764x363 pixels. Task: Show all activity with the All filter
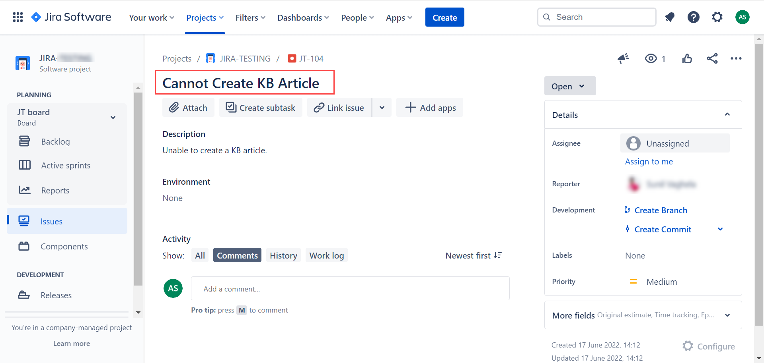coord(200,255)
